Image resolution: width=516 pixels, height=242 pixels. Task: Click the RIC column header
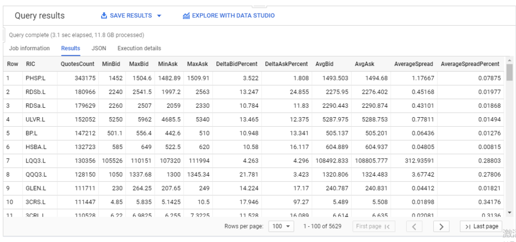[x=31, y=64]
